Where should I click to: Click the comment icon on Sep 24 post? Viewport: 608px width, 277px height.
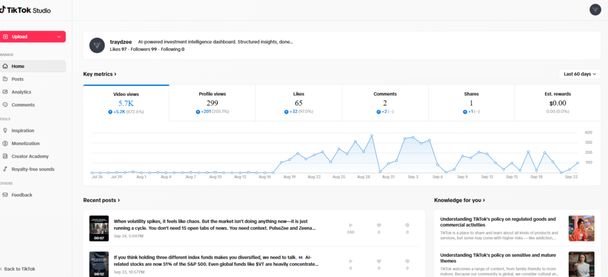click(x=407, y=225)
